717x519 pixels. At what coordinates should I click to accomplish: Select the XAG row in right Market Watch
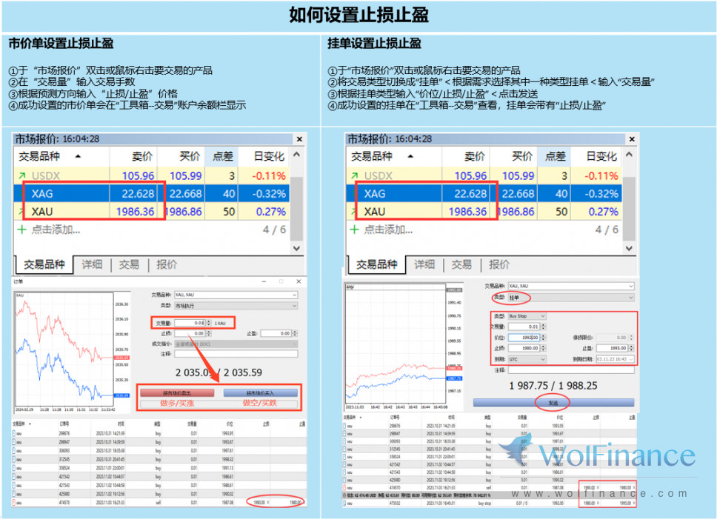tap(484, 194)
